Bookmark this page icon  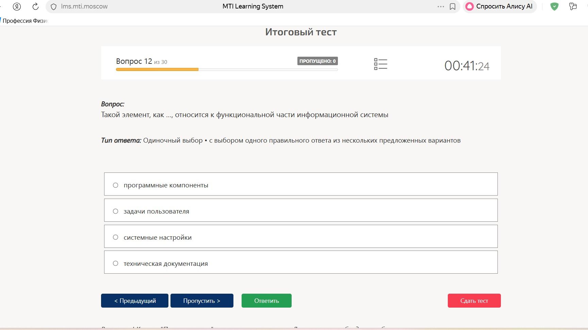click(453, 6)
